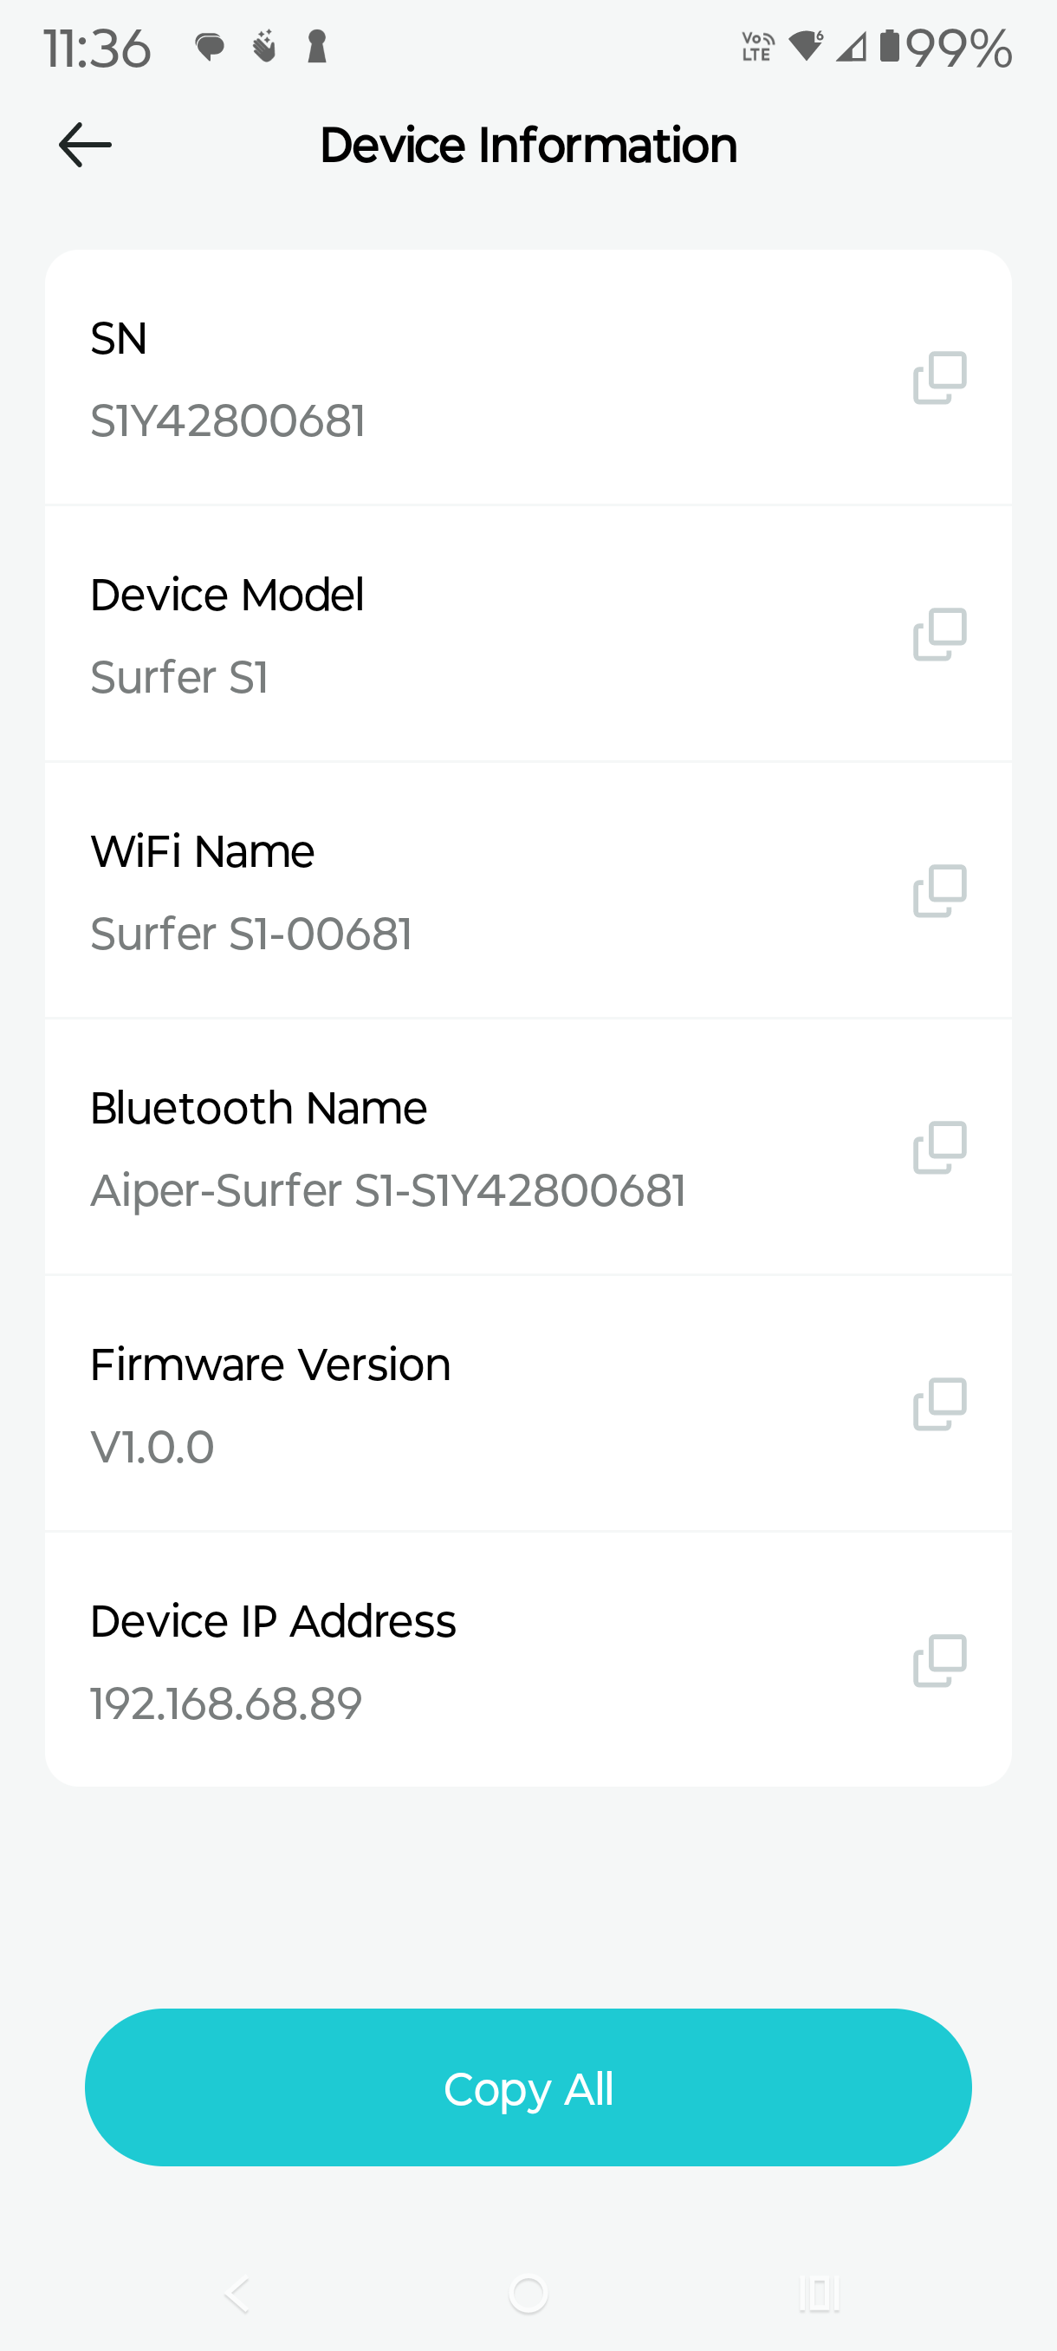
Task: Copy the Device Model value
Action: [x=939, y=635]
